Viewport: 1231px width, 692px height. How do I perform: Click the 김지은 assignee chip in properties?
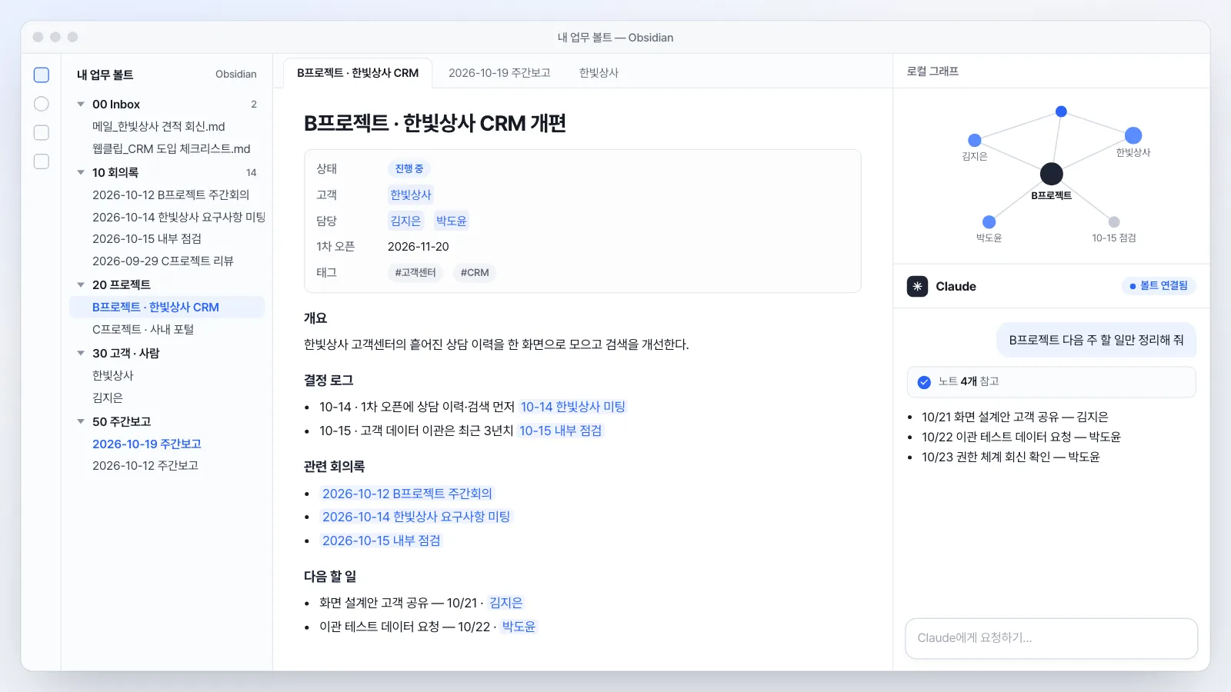(405, 221)
